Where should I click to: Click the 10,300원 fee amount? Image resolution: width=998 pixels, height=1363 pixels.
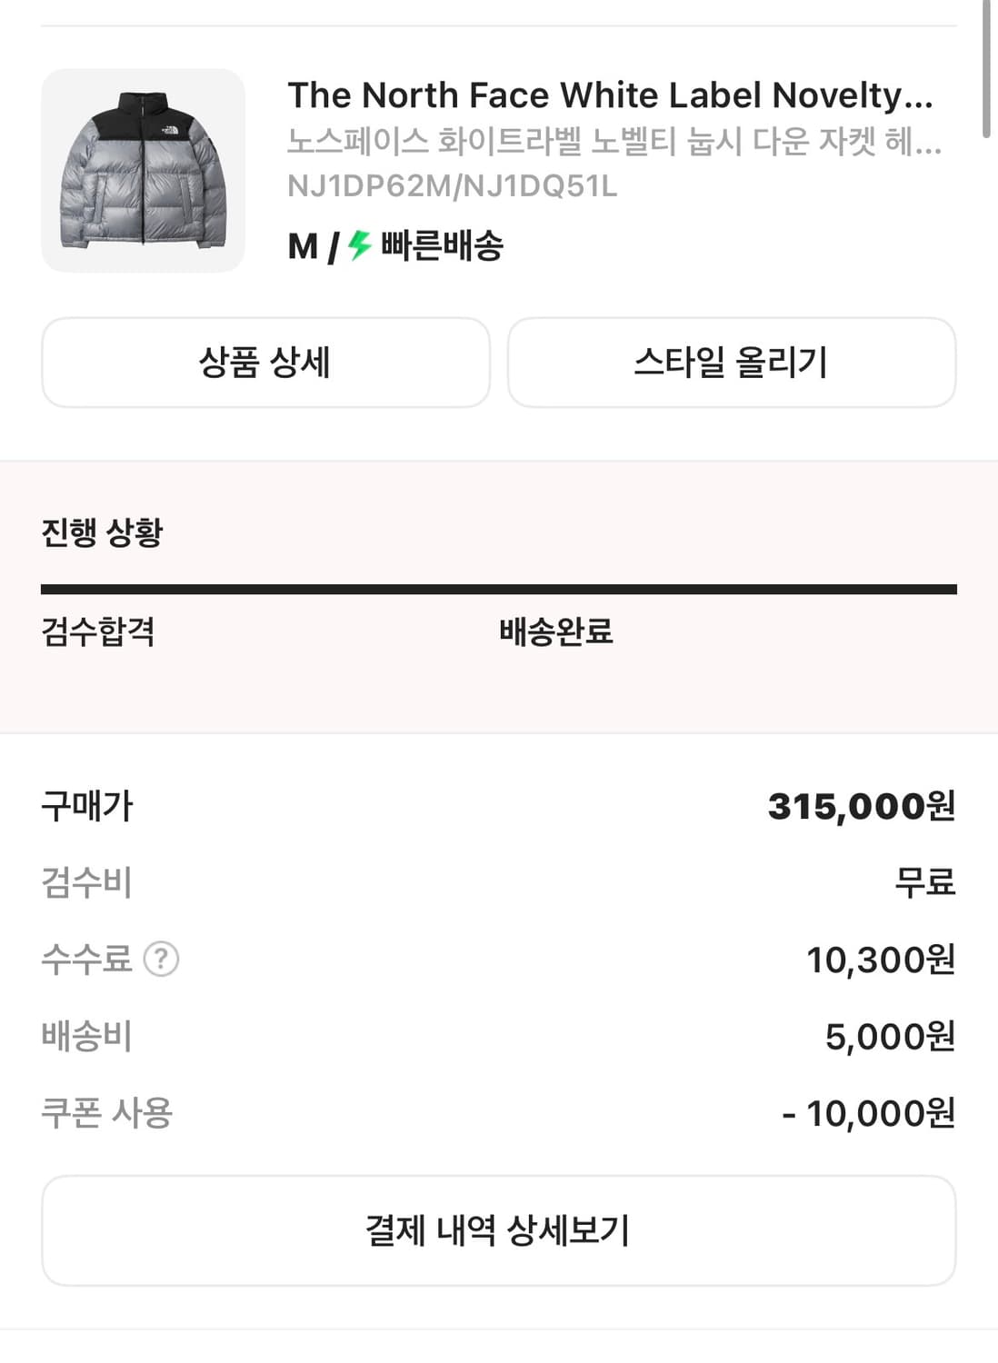click(880, 960)
